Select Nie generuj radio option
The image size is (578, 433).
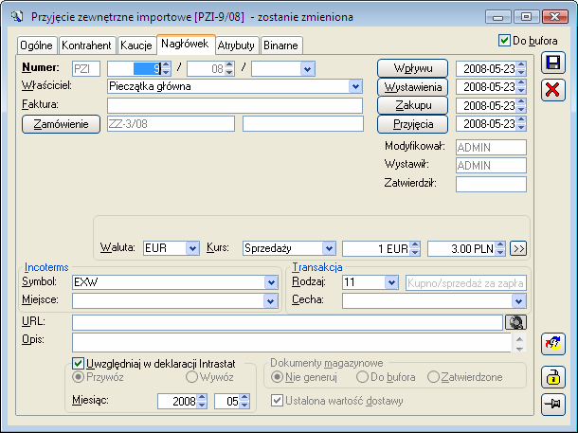pyautogui.click(x=277, y=377)
